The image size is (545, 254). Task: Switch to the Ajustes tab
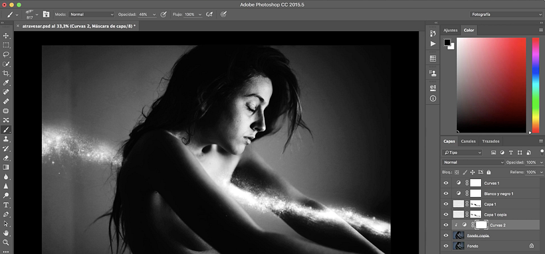[451, 31]
